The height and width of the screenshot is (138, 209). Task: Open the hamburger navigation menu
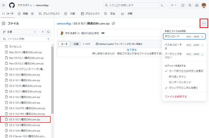pos(3,5)
